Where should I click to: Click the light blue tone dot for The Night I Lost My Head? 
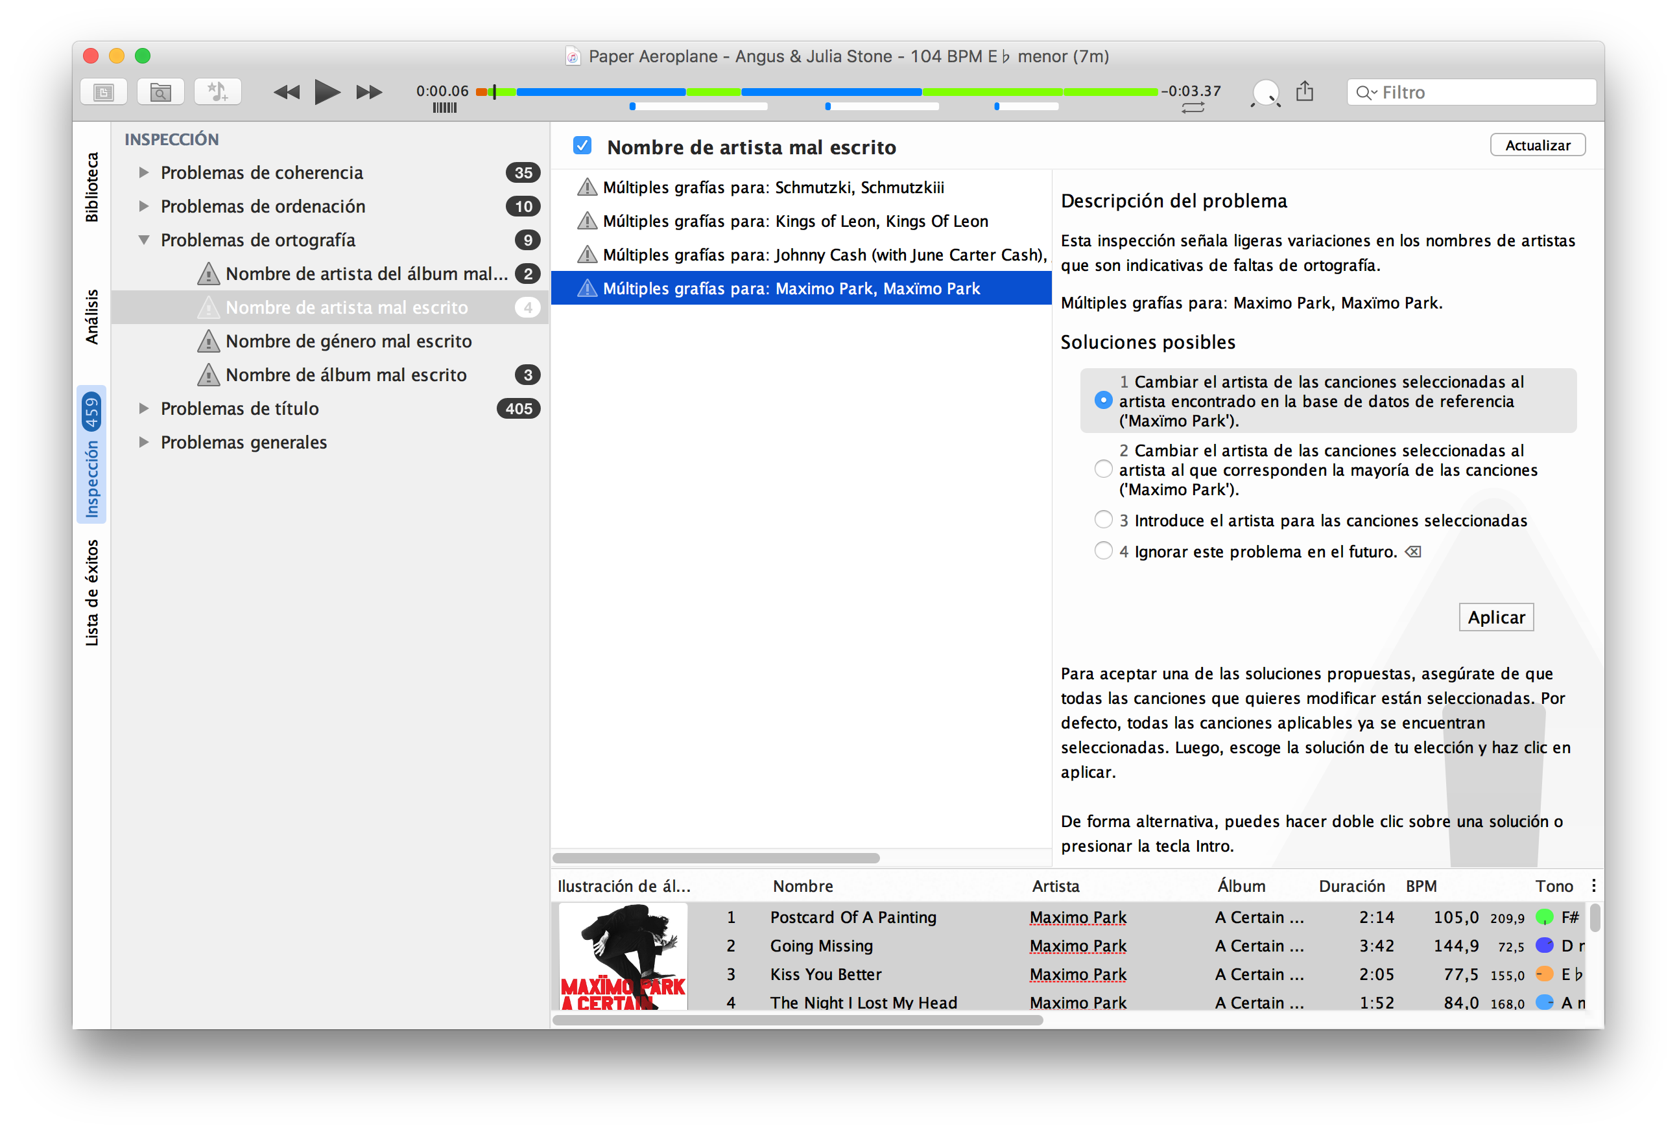1544,1003
